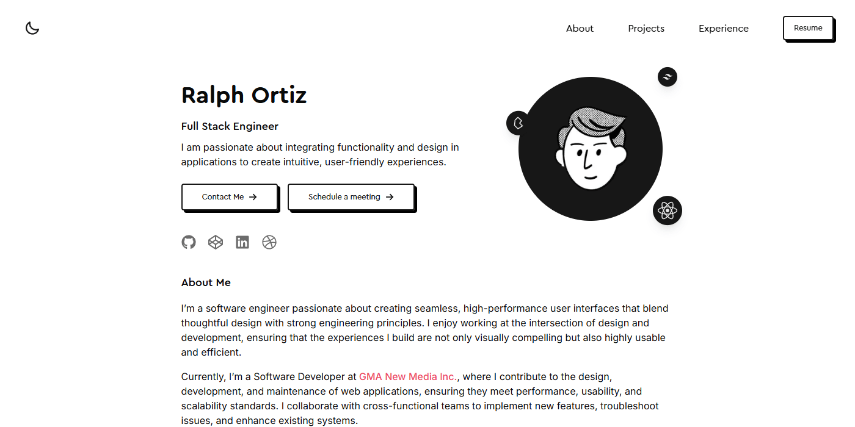Open the Dribbble profile icon
Viewport: 855px width, 427px height.
tap(269, 242)
